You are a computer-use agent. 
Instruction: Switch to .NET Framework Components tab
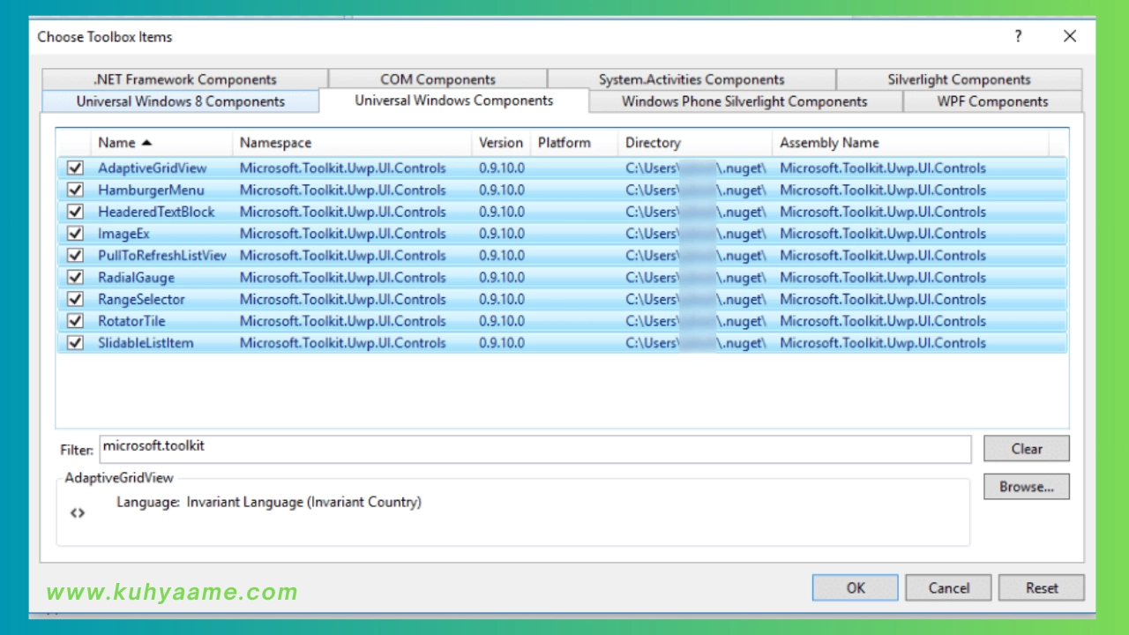(x=184, y=79)
